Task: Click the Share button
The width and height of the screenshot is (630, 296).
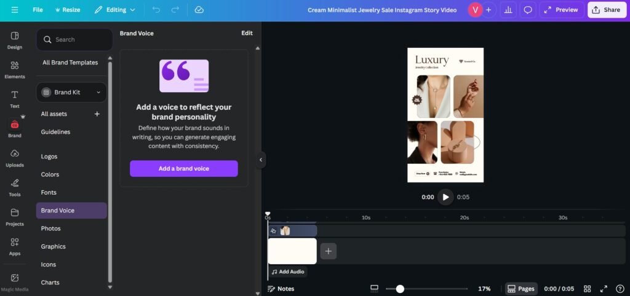Action: point(607,10)
